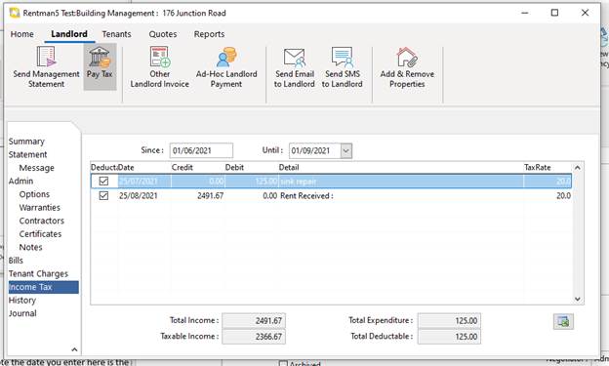Screen dimensions: 609x366
Task: Uncheck Deduct box for Rent Received row
Action: click(103, 195)
